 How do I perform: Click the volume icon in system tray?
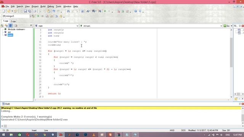[222, 135]
